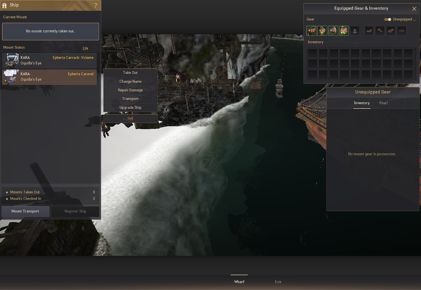Click the 'Mounts Taken Out' row
Screen dimensions: 421x290
click(x=50, y=192)
